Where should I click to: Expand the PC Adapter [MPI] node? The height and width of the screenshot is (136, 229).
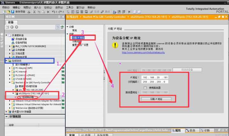(x=10, y=68)
